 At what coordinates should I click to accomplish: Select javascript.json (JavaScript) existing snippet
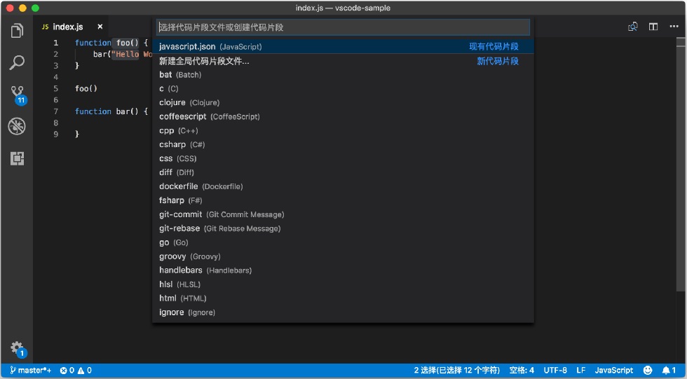[343, 46]
